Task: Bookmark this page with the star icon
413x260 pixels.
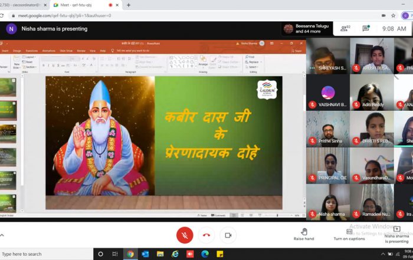Action: tap(394, 15)
